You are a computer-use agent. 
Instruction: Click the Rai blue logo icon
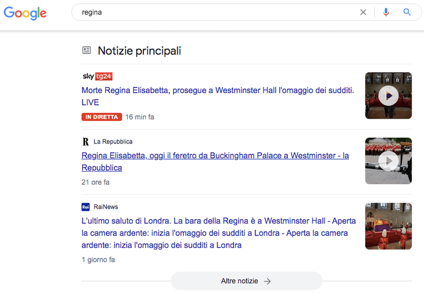(85, 207)
